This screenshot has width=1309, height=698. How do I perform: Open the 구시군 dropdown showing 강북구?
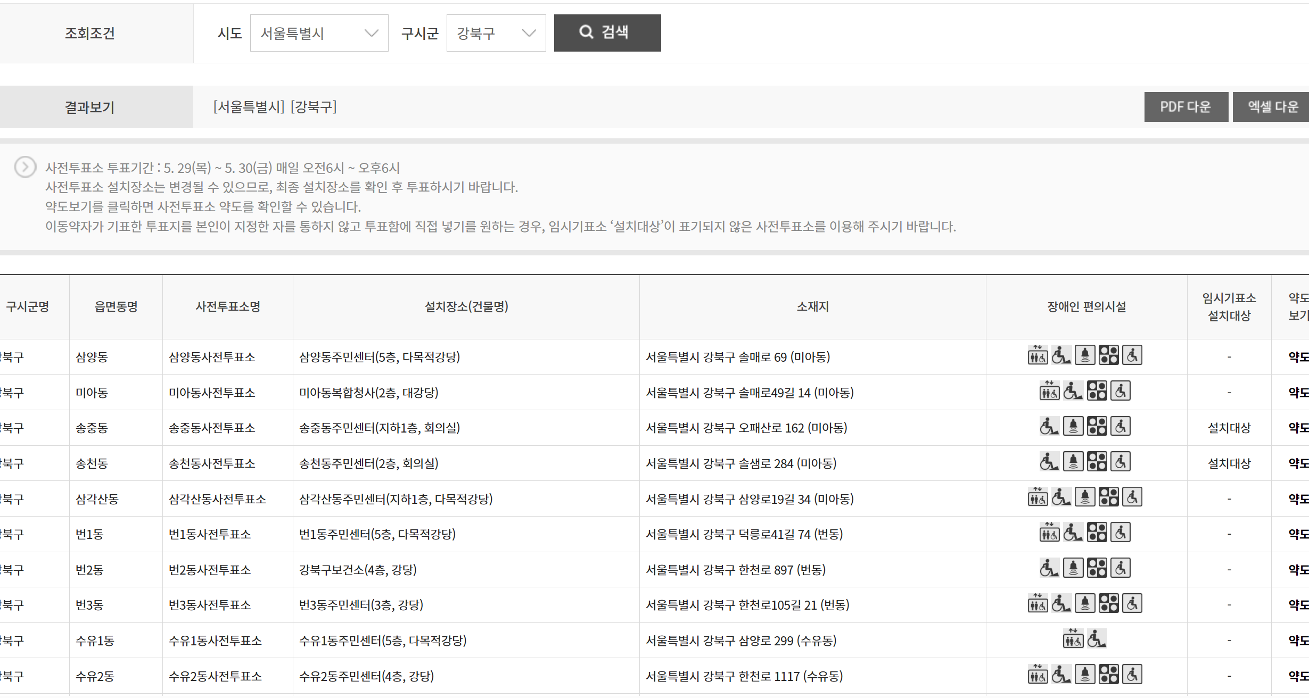point(496,32)
